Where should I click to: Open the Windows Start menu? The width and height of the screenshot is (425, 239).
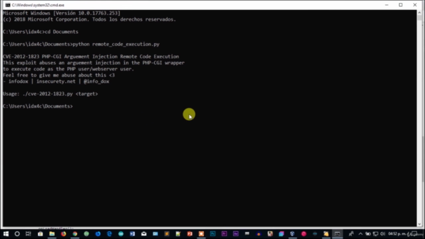coord(6,234)
